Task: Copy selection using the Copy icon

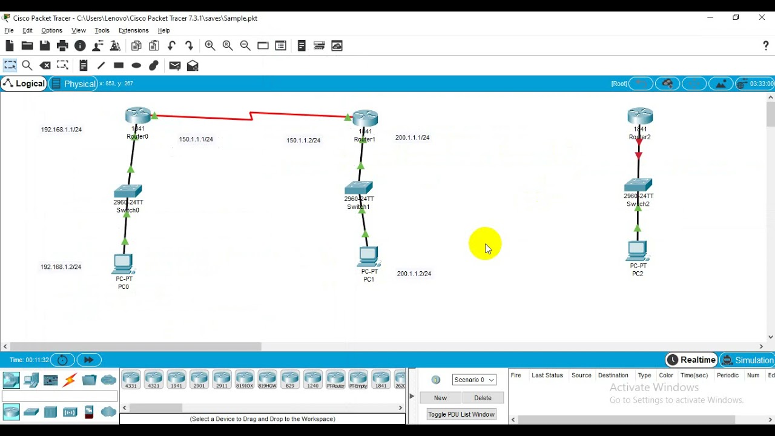Action: point(136,46)
